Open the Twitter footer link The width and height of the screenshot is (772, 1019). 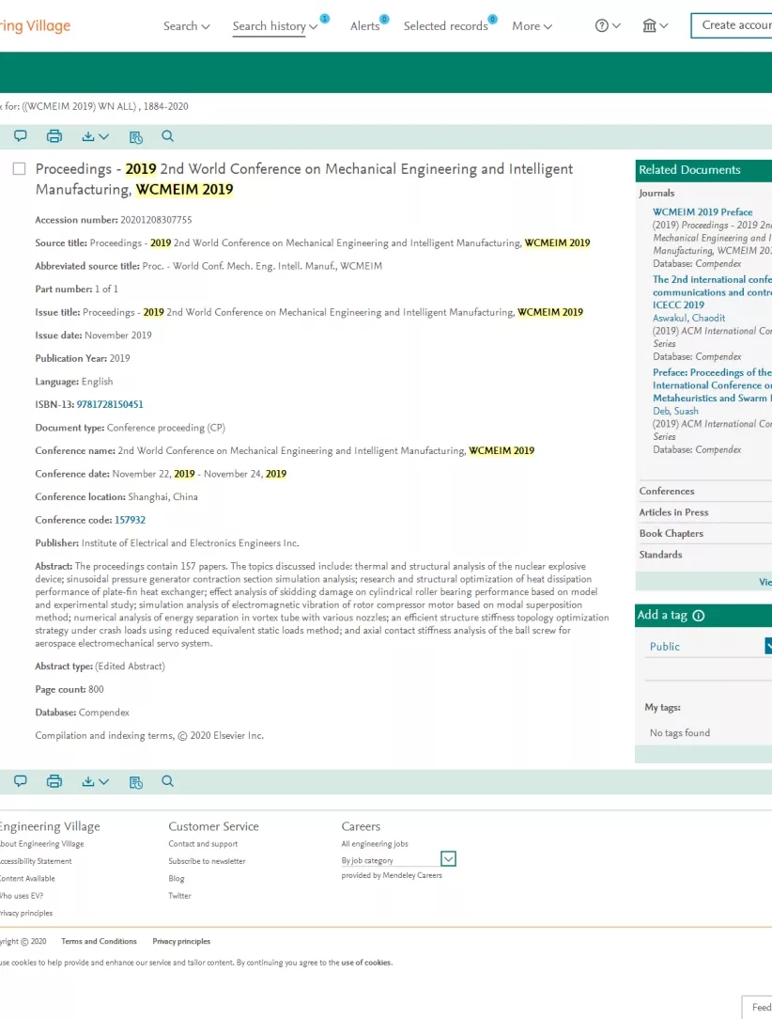click(180, 896)
